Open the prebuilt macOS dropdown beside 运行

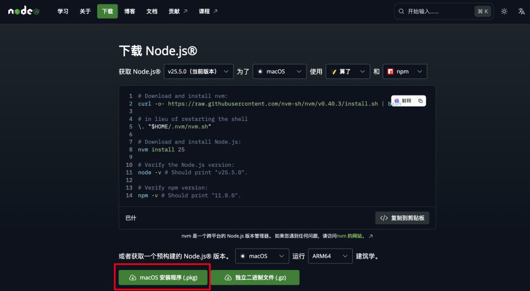pos(262,256)
